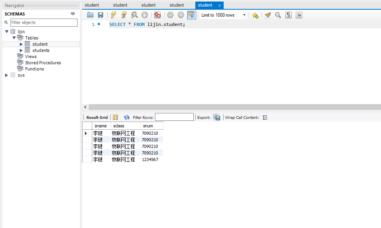
Task: Toggle word wrapping icon in editor toolbar
Action: tap(299, 15)
